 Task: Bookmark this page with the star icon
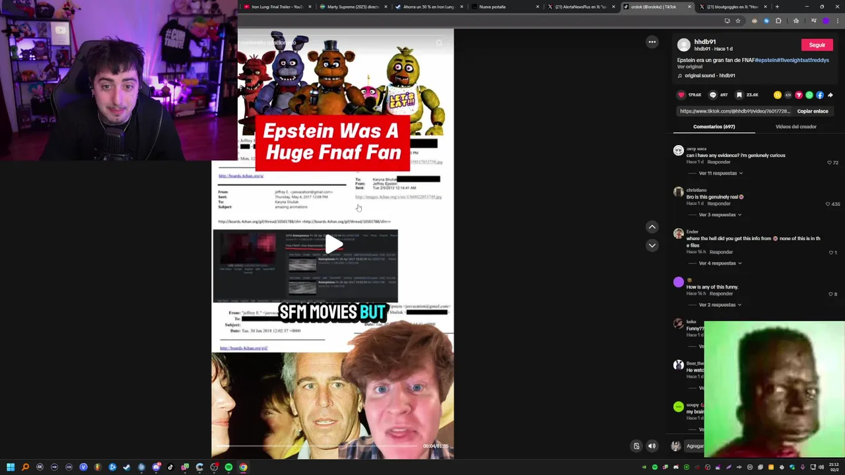[x=738, y=21]
